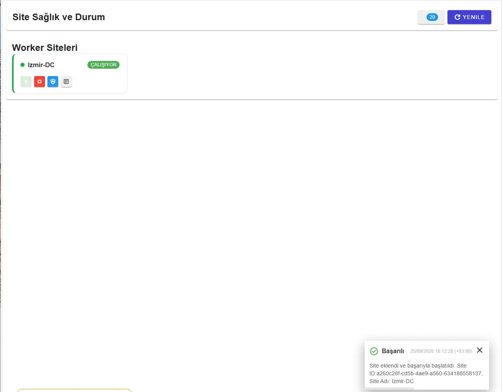Viewport: 503px width, 392px height.
Task: Start the Izmir-DC site with play icon
Action: (26, 82)
